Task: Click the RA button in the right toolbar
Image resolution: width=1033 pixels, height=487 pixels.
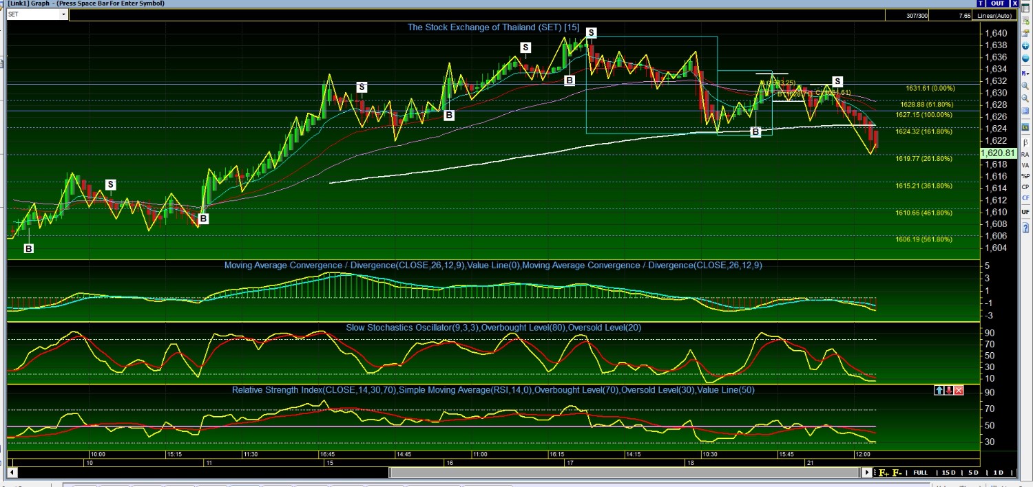Action: (1025, 155)
